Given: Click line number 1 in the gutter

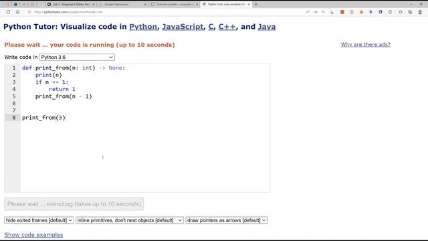Looking at the screenshot, I should click(14, 68).
